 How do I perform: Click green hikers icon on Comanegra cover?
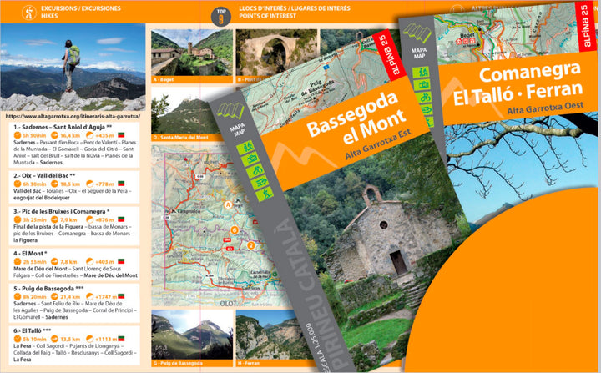421,72
